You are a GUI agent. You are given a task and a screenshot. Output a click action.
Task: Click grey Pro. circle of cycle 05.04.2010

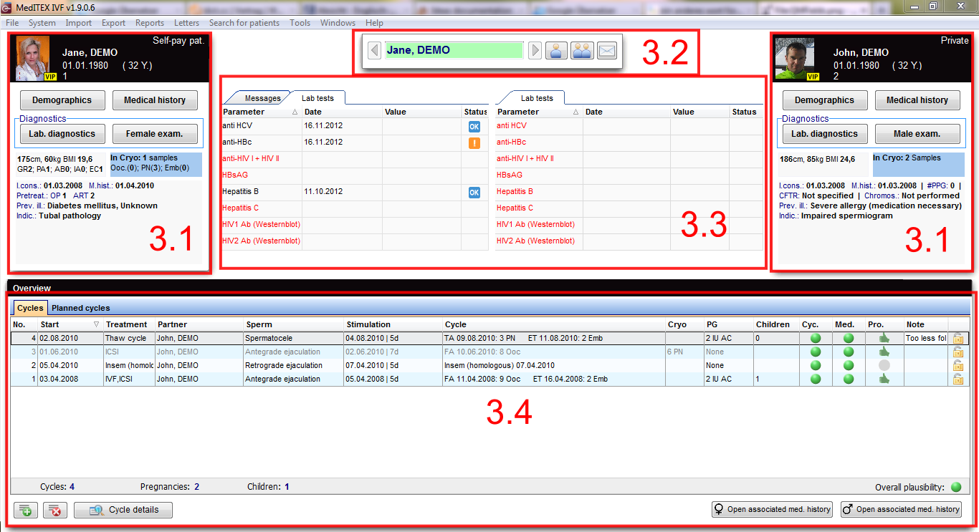click(x=884, y=365)
